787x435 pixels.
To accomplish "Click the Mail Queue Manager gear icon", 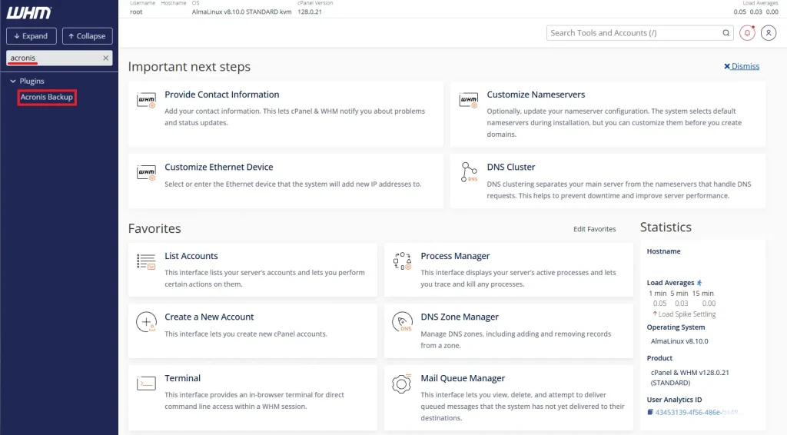I will pos(402,384).
